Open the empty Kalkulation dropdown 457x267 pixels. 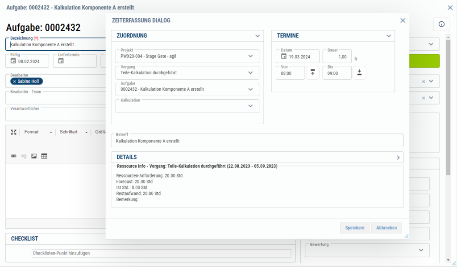coord(250,106)
